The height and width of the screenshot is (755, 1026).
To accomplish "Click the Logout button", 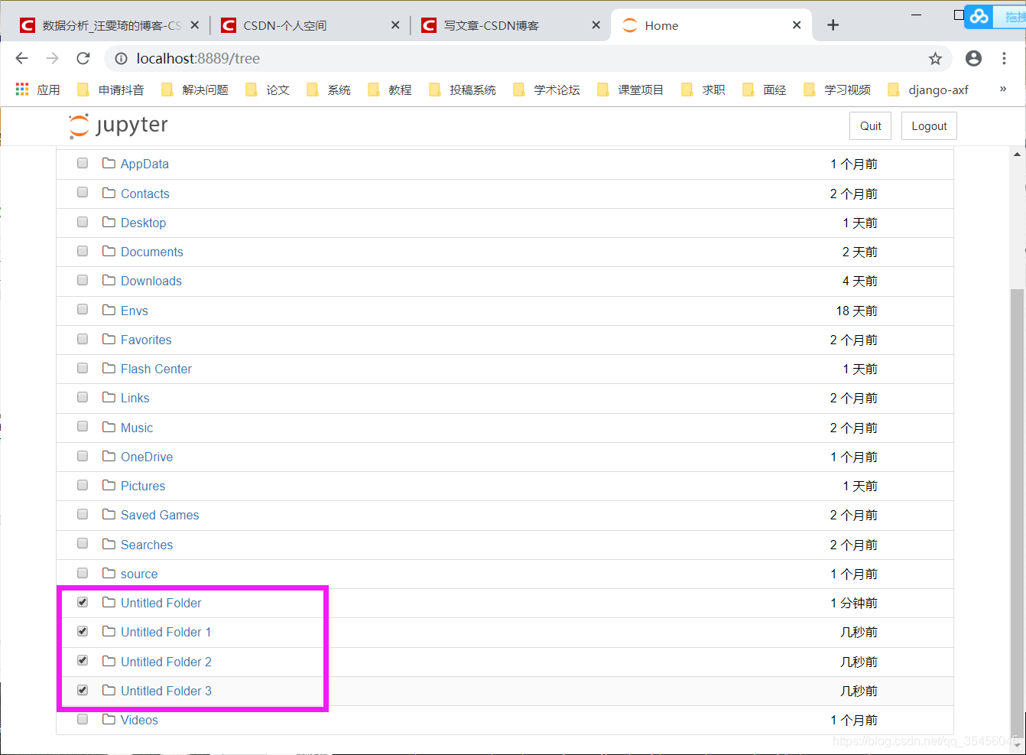I will [929, 126].
